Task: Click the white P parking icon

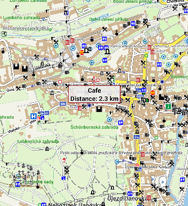Action: click(x=162, y=182)
